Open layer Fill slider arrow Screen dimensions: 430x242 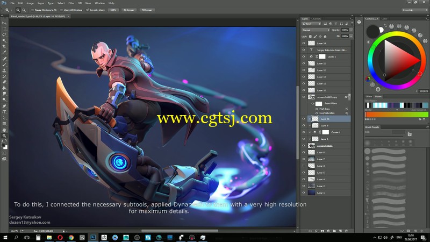(351, 36)
